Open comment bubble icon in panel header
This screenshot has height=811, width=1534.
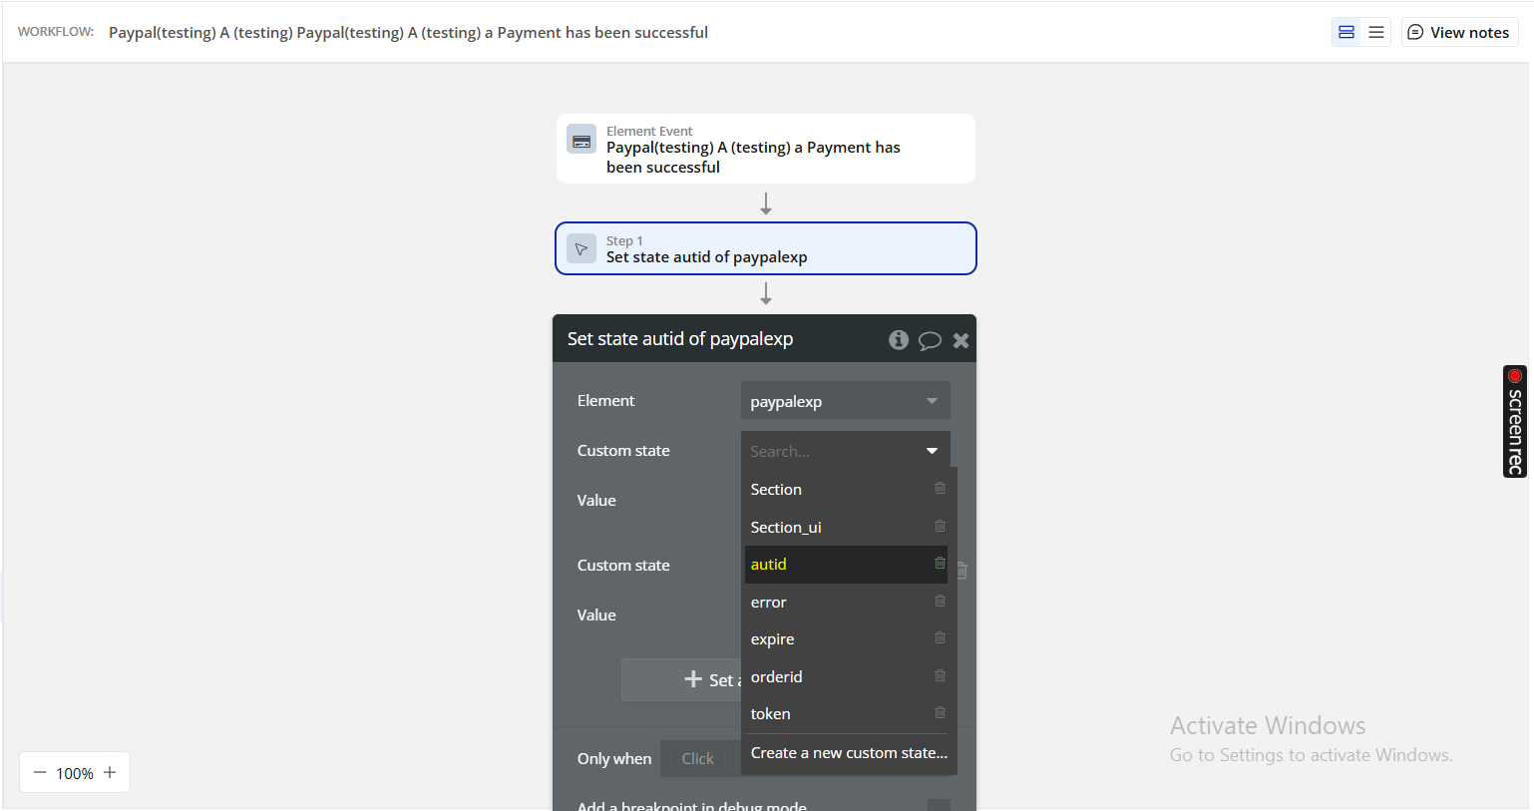[x=930, y=340]
